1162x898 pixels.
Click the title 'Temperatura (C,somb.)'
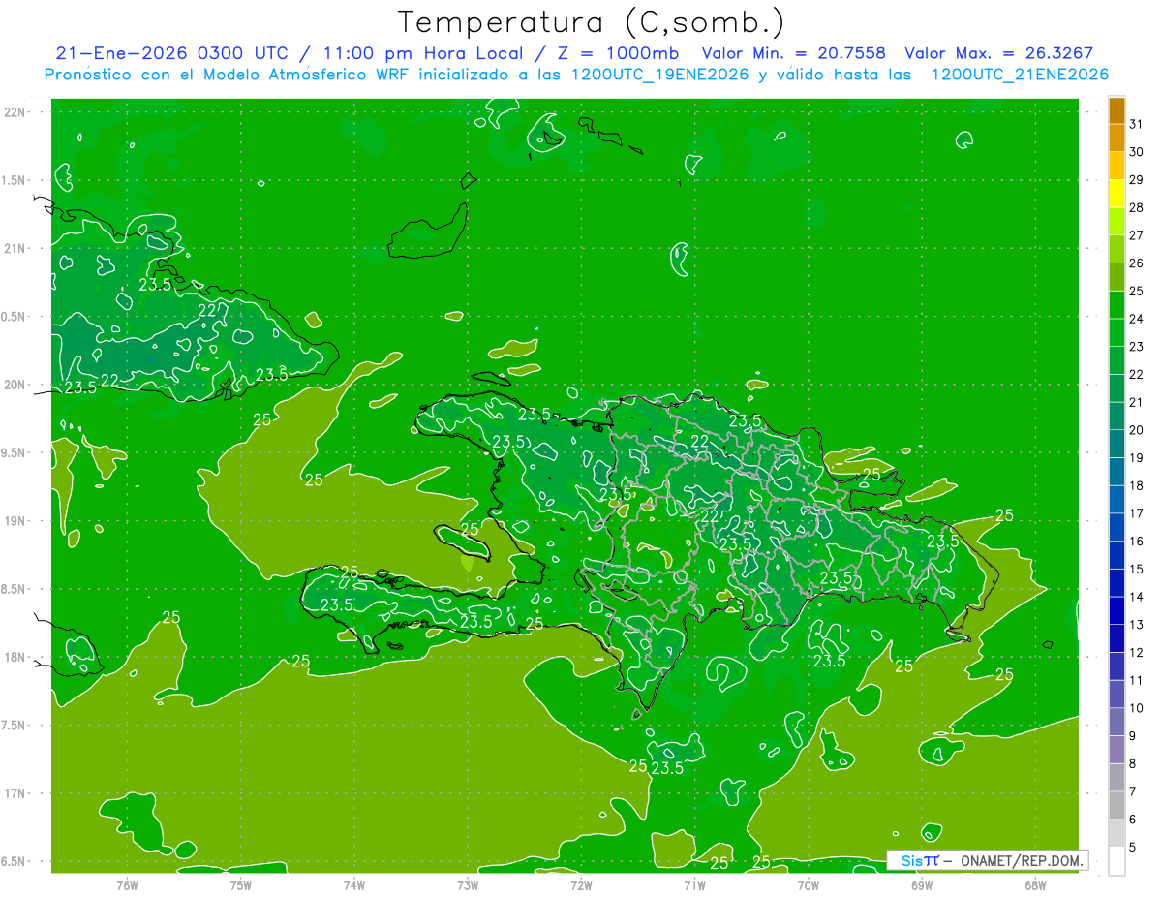pos(591,23)
